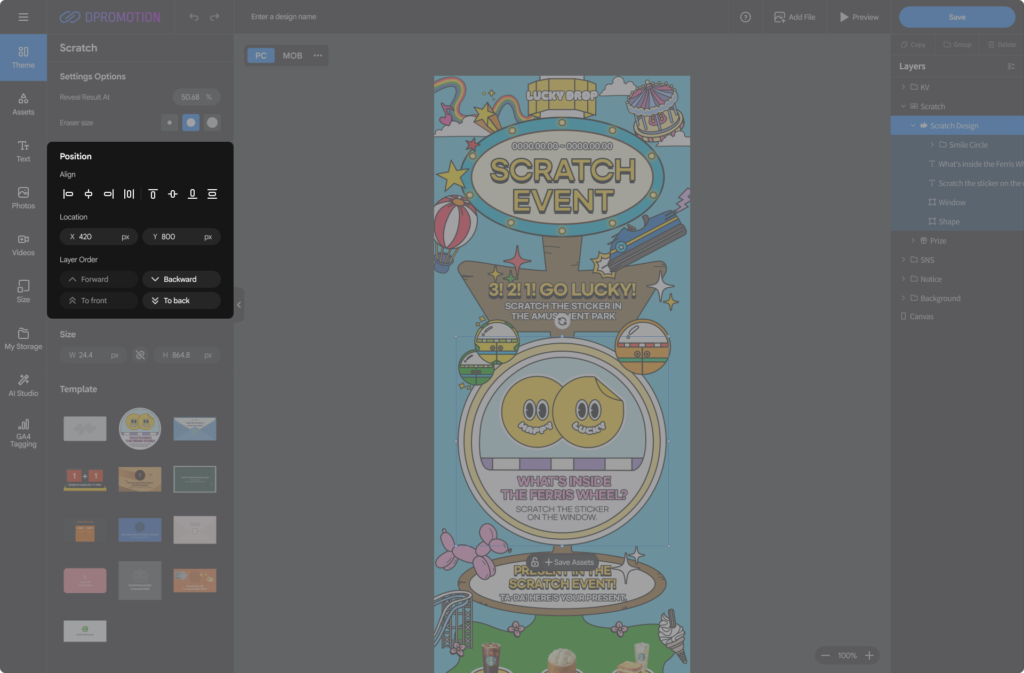Select the medium eraser size
1024x673 pixels.
tap(191, 123)
